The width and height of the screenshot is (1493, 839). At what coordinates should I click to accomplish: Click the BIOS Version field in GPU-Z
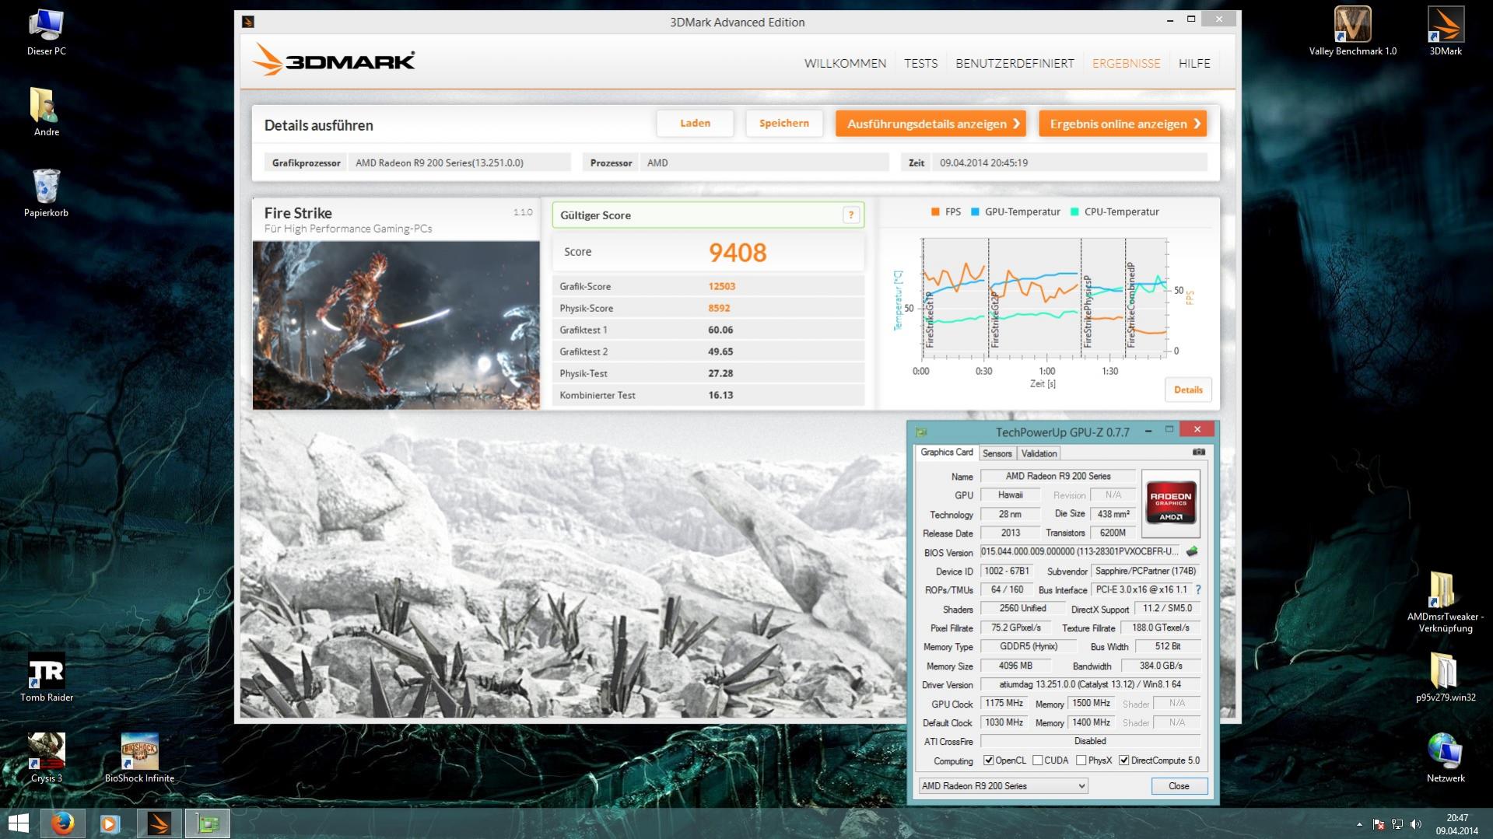tap(1081, 551)
